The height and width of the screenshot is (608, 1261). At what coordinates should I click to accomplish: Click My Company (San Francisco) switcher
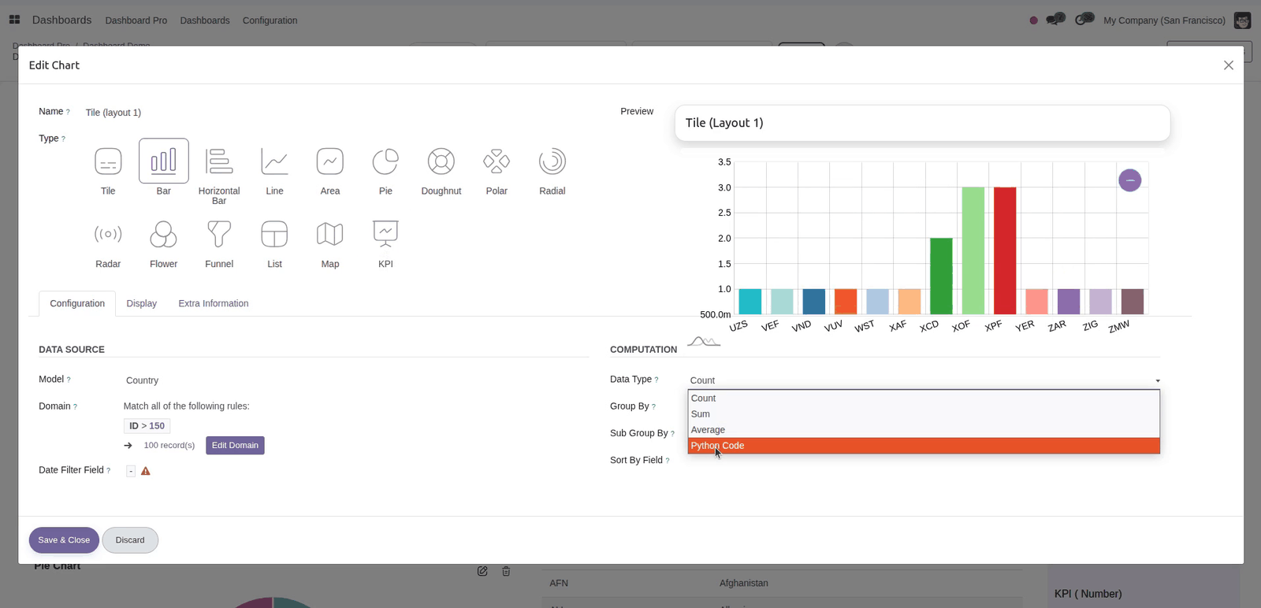1164,20
